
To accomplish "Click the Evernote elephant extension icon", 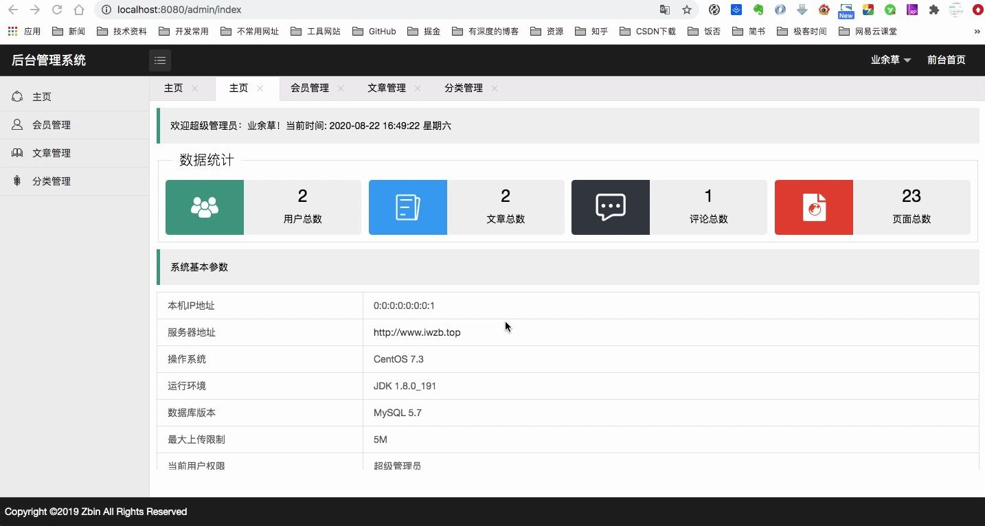I will [x=758, y=10].
